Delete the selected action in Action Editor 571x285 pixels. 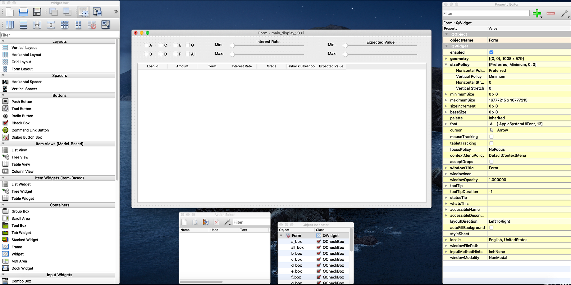(x=216, y=222)
